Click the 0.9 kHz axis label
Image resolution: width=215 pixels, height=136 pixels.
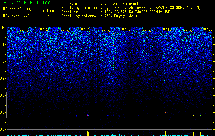(x=3, y=78)
